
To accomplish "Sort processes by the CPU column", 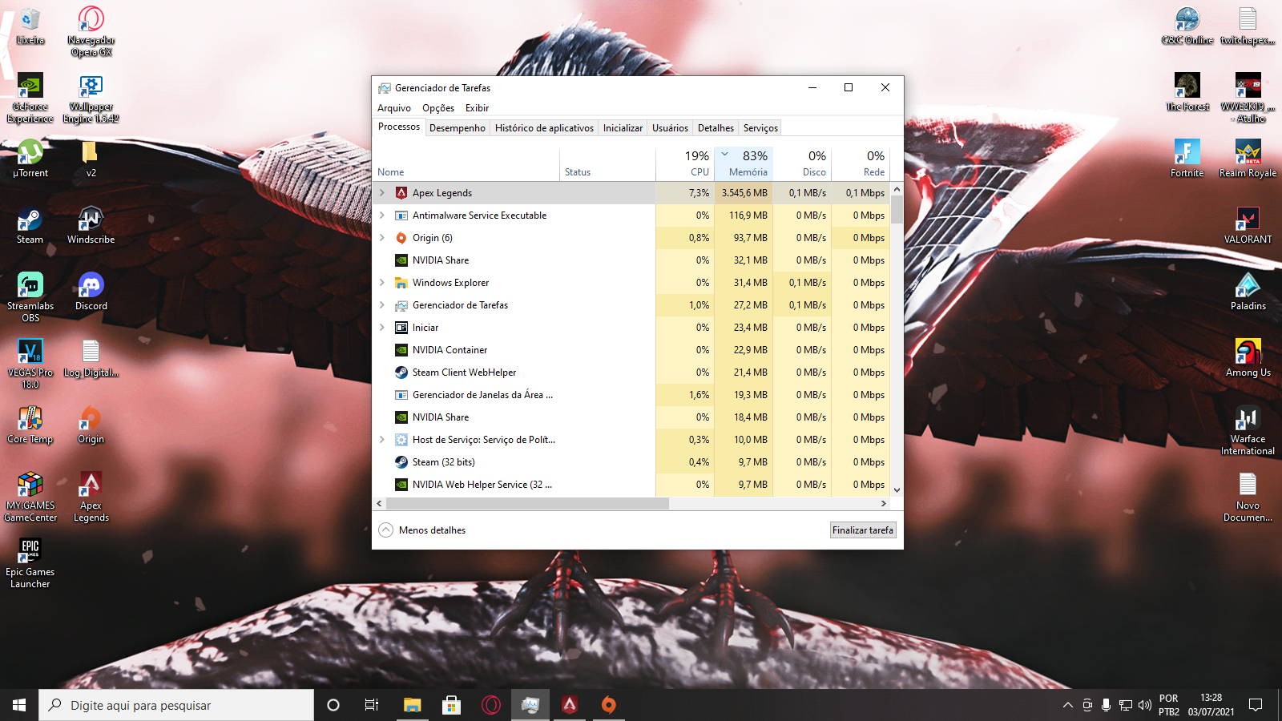I will pos(685,165).
